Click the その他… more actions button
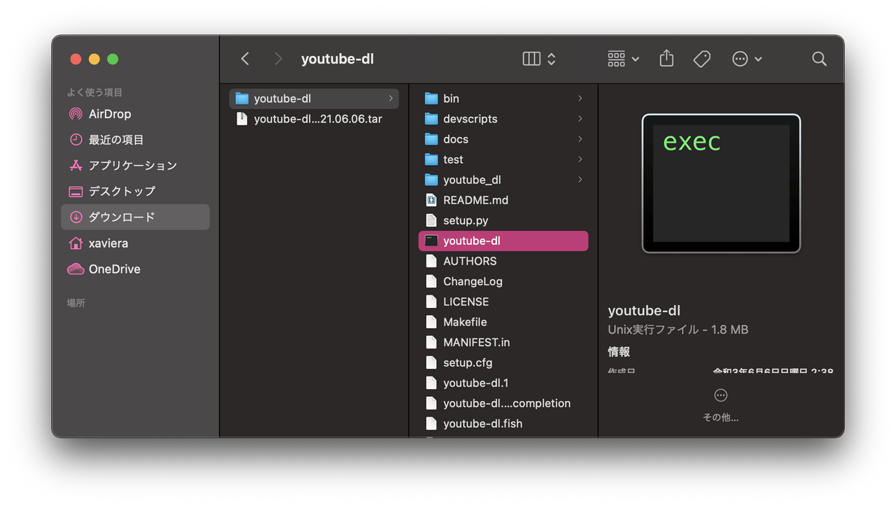The image size is (896, 506). (x=721, y=405)
